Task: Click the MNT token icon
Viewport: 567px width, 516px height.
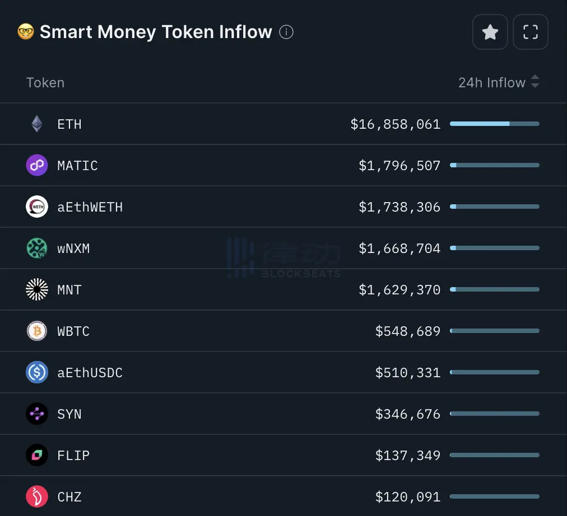Action: pos(37,289)
